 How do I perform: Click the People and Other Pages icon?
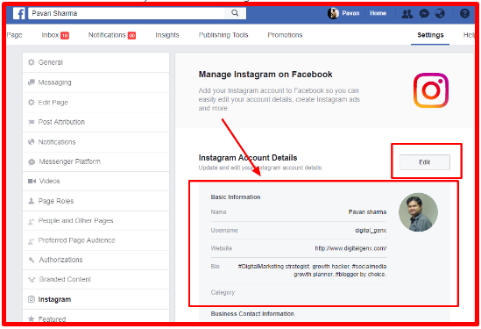point(31,221)
